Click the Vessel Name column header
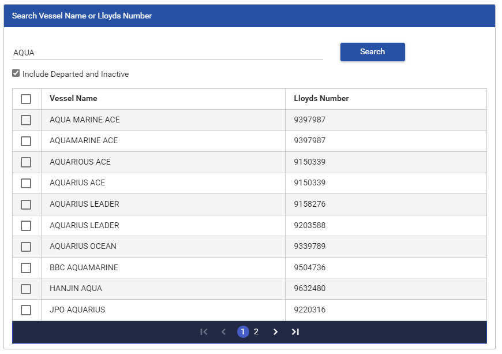Image resolution: width=502 pixels, height=354 pixels. point(73,99)
